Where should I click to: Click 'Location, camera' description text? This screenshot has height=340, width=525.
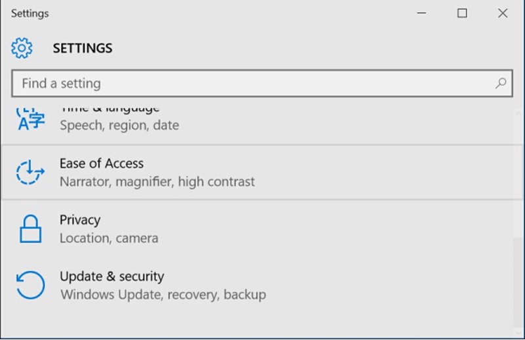pyautogui.click(x=109, y=238)
